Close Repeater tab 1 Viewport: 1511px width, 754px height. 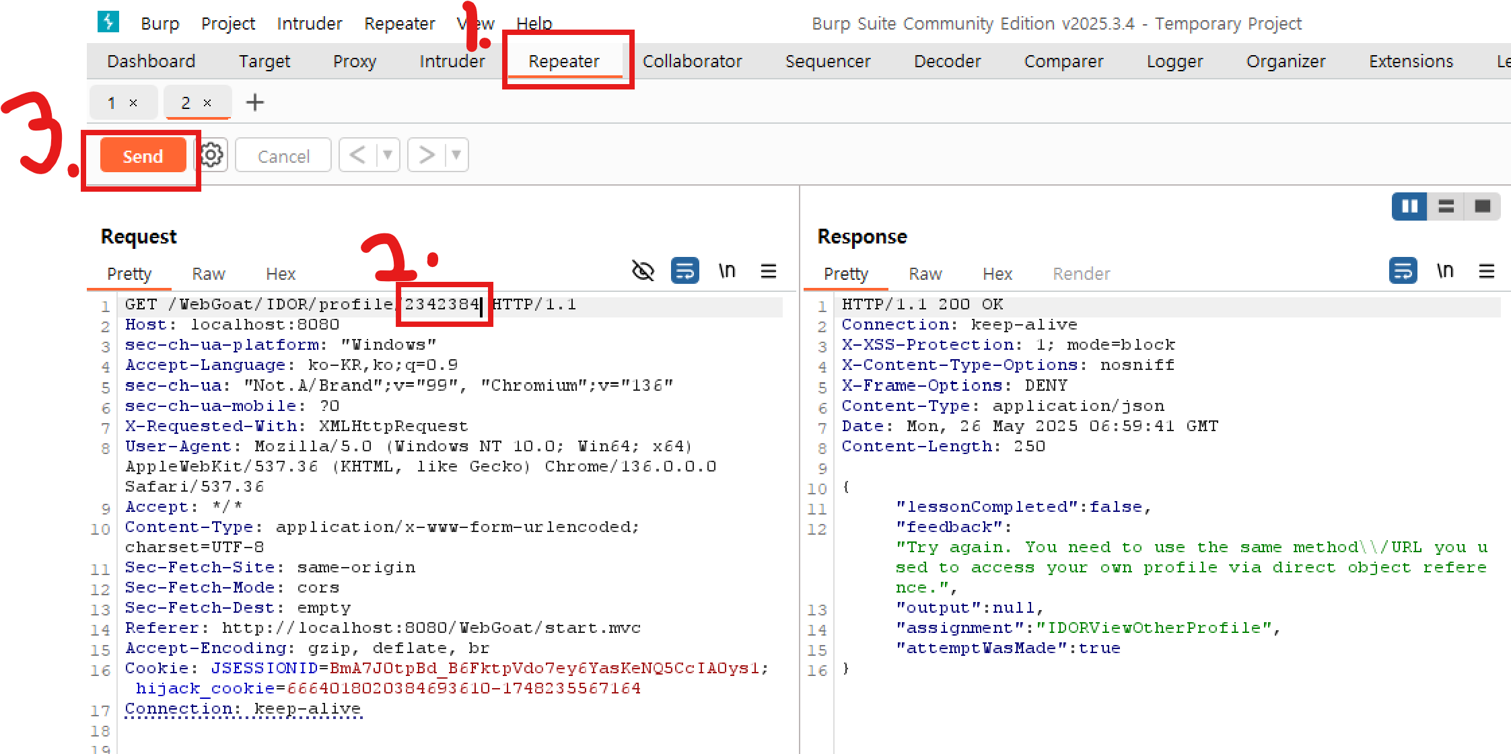(x=133, y=103)
